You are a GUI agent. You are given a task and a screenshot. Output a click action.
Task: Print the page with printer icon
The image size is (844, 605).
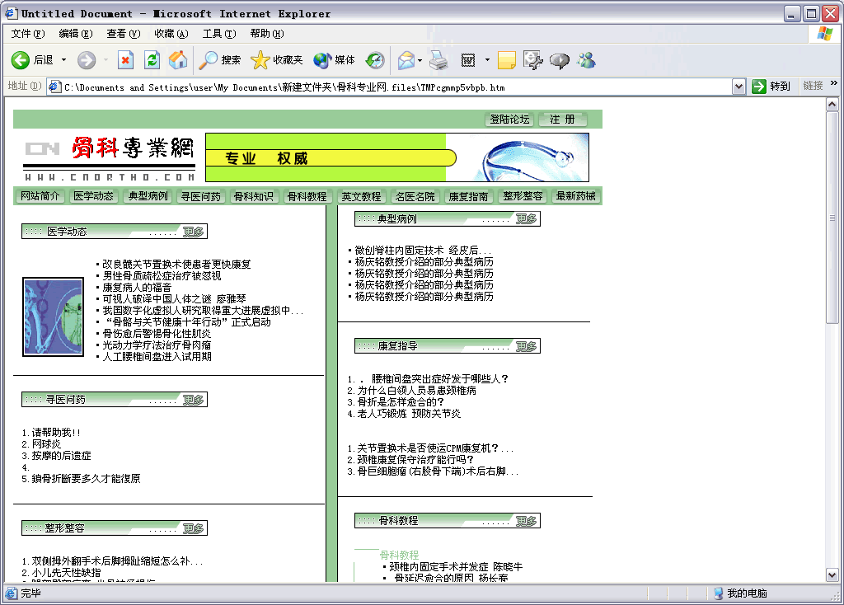(x=438, y=60)
